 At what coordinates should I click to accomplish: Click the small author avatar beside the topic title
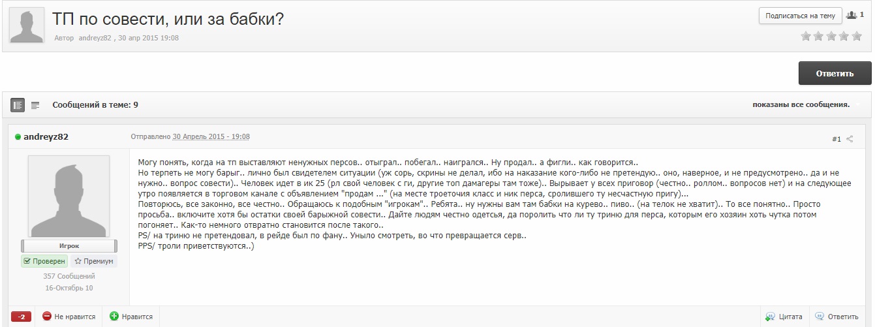point(27,26)
